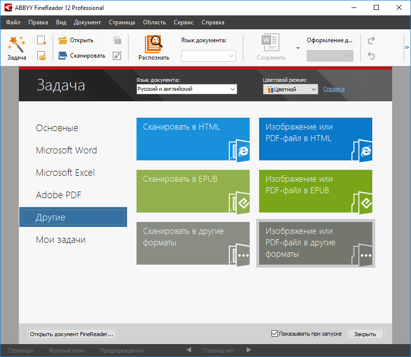This screenshot has height=357, width=411.
Task: Open the Область menu
Action: click(x=154, y=22)
